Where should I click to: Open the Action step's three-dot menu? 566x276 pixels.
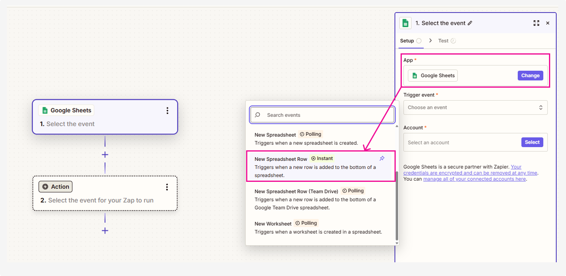click(x=167, y=187)
